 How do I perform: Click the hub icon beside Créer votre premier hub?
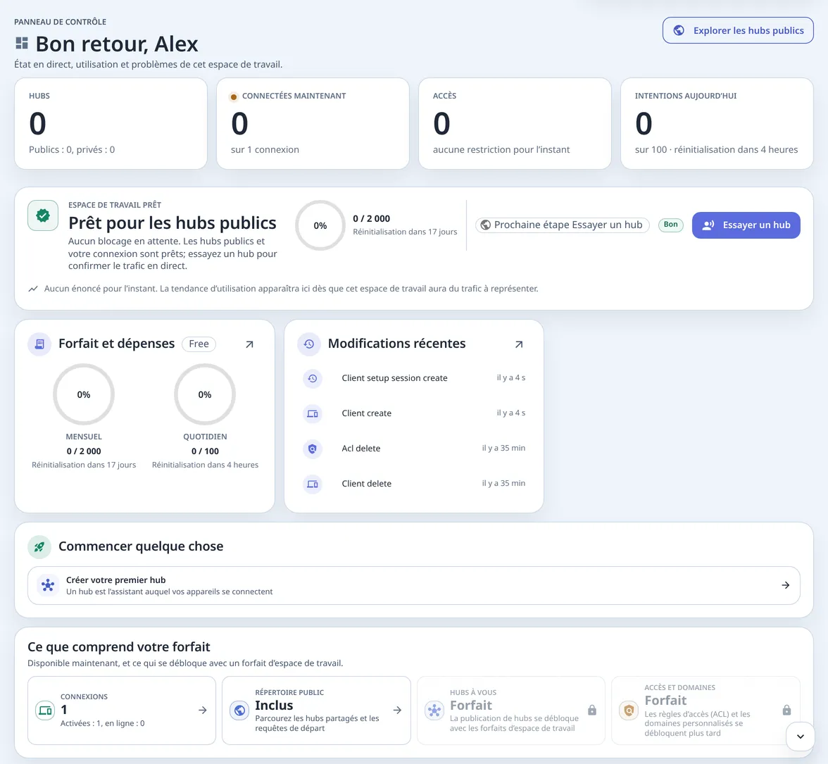pos(48,585)
